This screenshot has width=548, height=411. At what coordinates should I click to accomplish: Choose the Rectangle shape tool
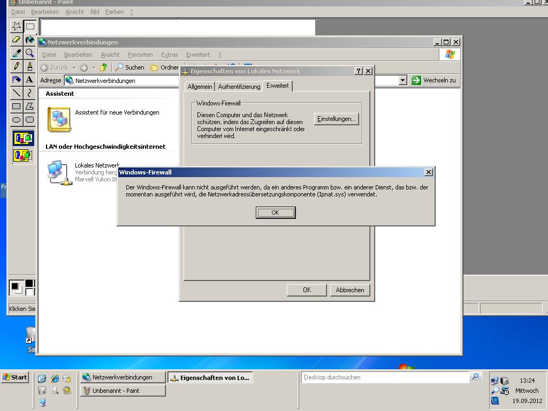coord(17,106)
